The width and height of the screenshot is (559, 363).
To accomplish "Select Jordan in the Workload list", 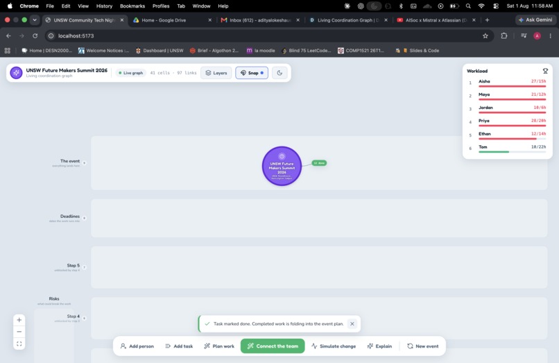I will coord(507,109).
